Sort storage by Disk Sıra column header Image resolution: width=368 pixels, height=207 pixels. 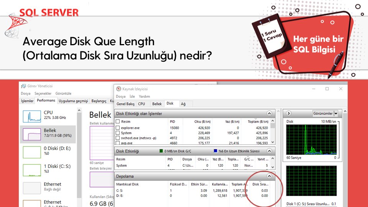coord(260,184)
